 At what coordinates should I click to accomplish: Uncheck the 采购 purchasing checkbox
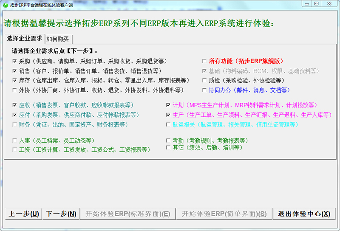click(x=15, y=62)
